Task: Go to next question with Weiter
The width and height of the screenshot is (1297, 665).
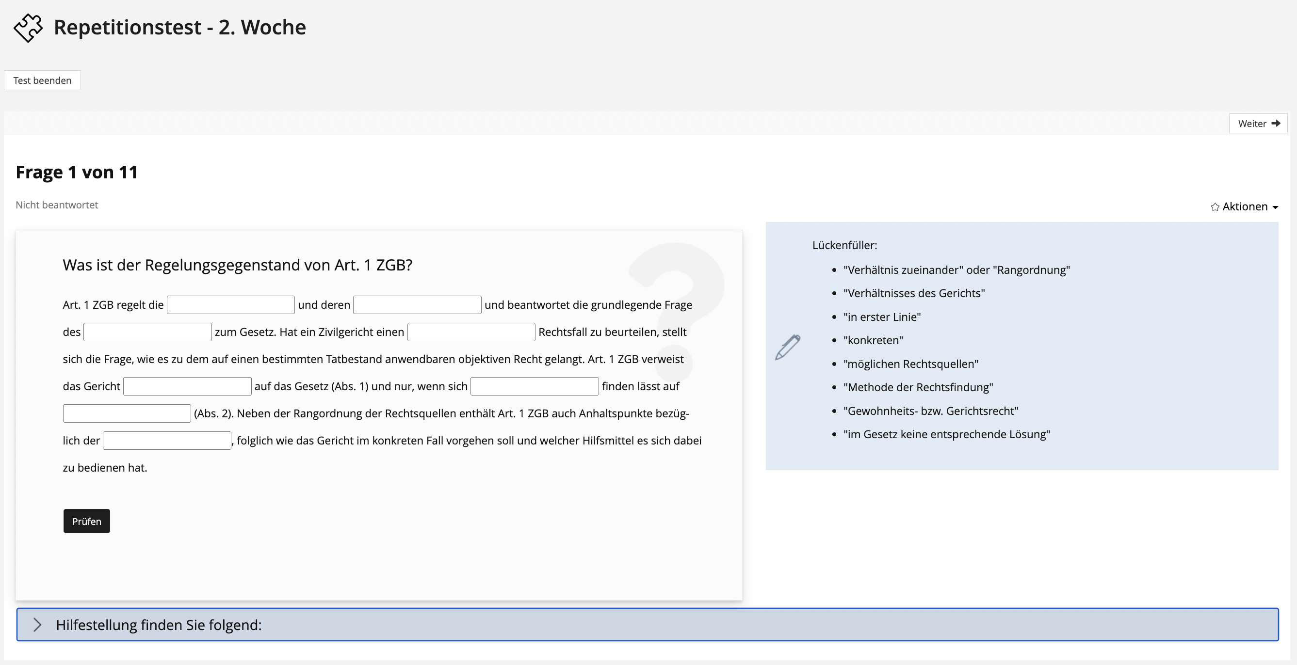Action: [x=1258, y=123]
